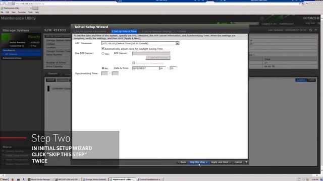Click the Synchronizing Time minute box
This screenshot has width=323, height=181.
coord(115,73)
